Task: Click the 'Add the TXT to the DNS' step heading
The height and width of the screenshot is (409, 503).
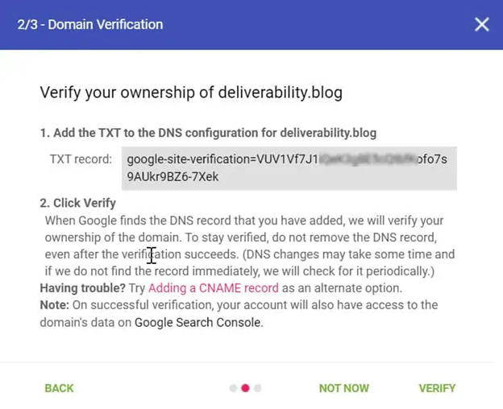Action: coord(208,133)
